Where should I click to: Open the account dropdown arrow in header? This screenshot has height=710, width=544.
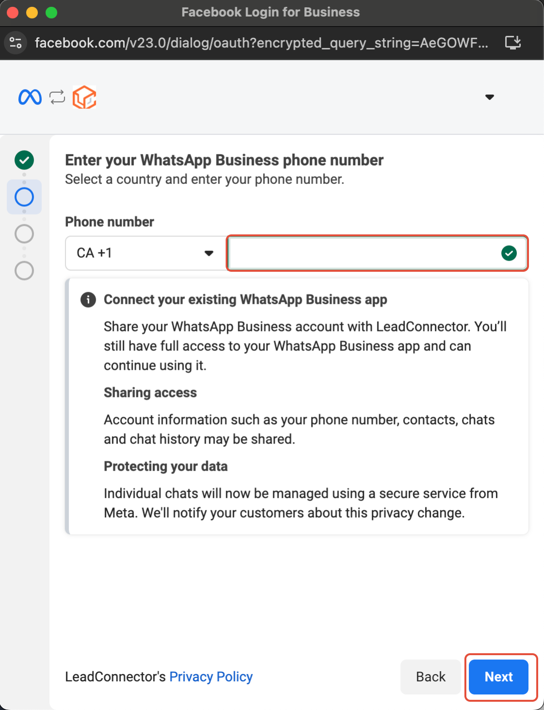point(490,97)
